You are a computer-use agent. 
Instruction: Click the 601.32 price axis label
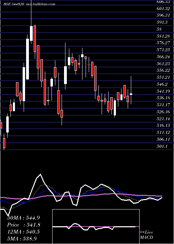(x=163, y=9)
